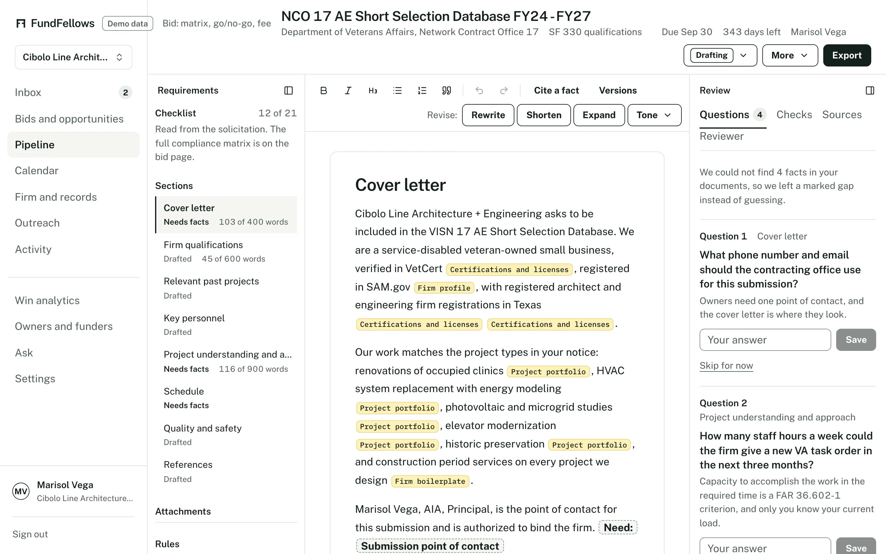Open the More menu
The image size is (886, 554).
[790, 55]
